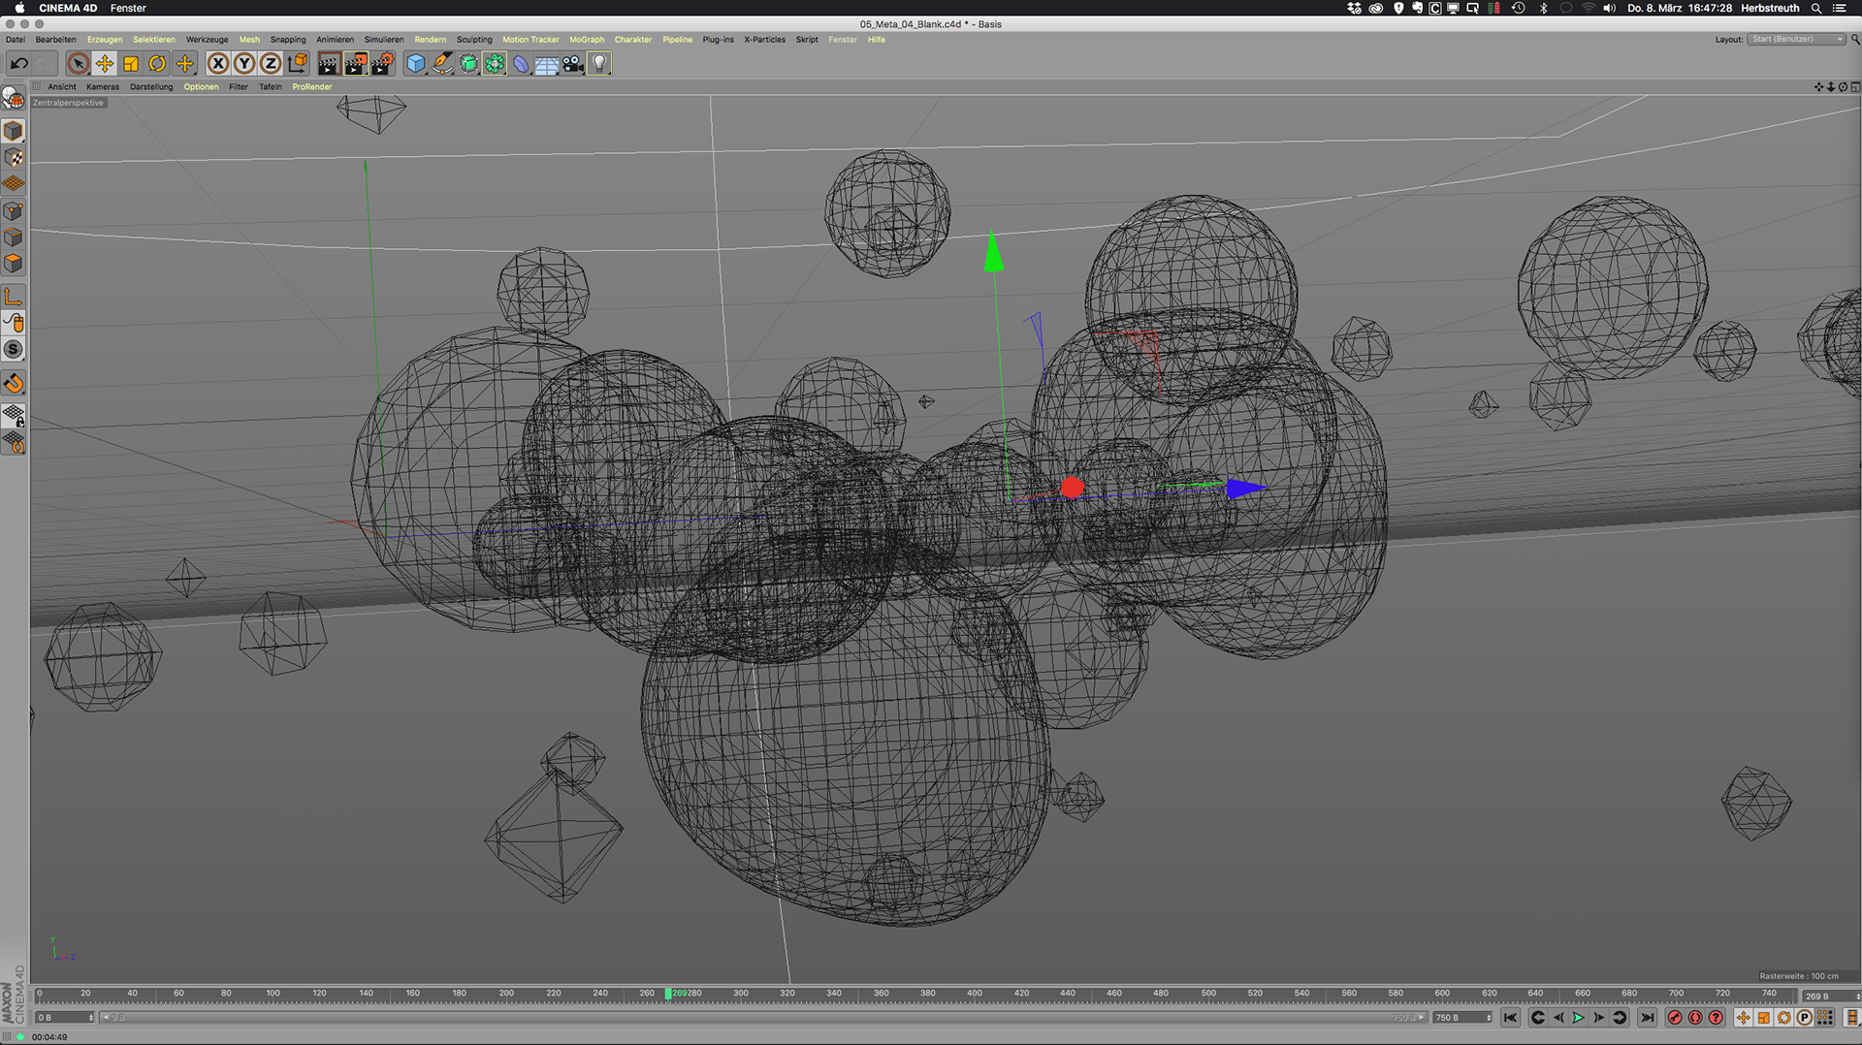Click the red Record Active Objects button
Image resolution: width=1862 pixels, height=1045 pixels.
(1675, 1018)
